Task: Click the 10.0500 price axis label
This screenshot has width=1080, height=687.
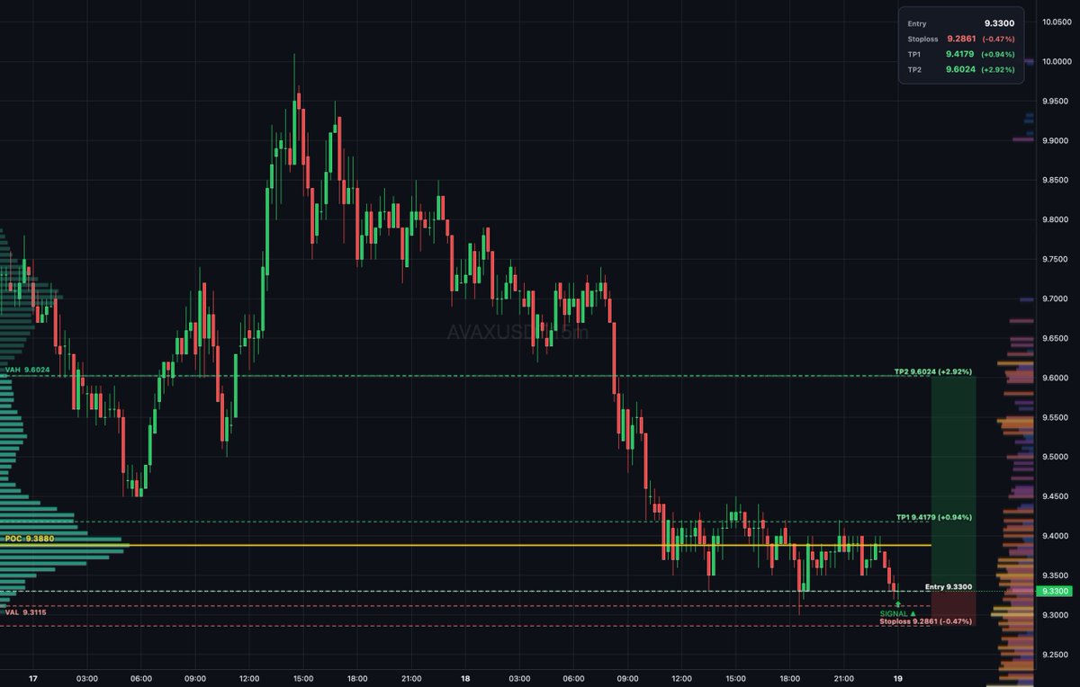Action: point(1055,22)
